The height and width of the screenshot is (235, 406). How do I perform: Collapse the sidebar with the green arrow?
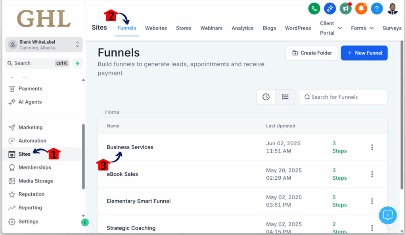click(85, 222)
